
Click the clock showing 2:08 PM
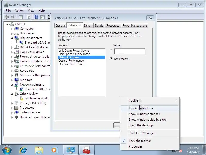coord(193,148)
